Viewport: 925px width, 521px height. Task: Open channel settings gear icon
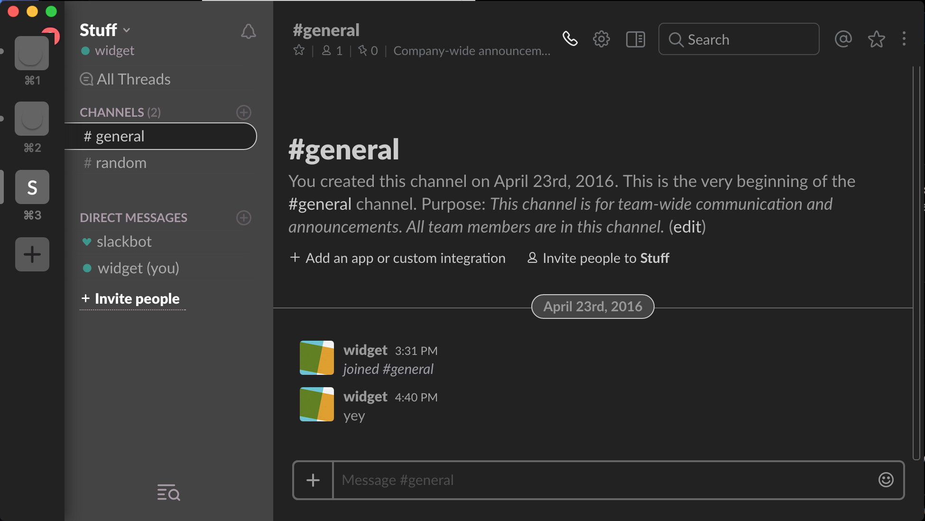[601, 39]
